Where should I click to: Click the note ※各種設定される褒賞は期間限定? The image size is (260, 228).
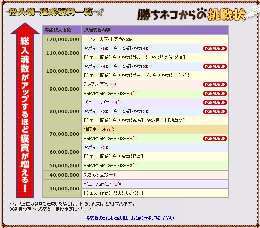[53, 209]
